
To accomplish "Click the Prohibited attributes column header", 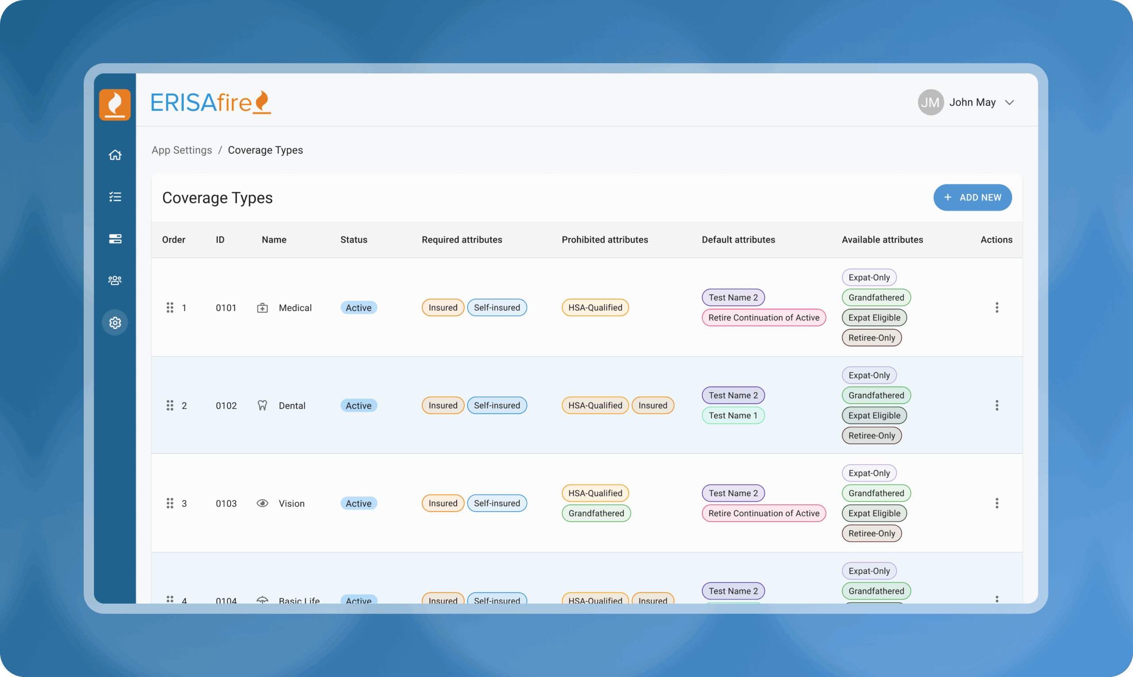I will click(x=605, y=240).
